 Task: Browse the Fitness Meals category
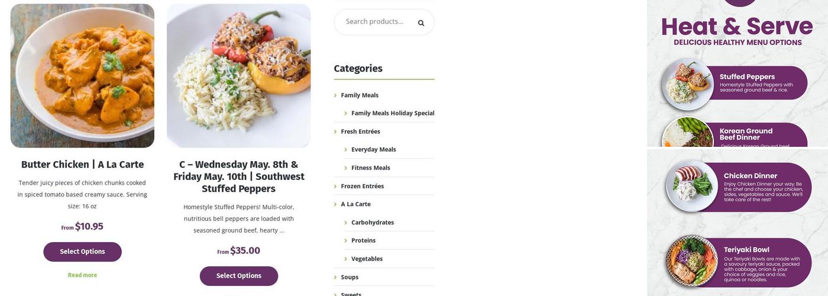click(x=371, y=168)
